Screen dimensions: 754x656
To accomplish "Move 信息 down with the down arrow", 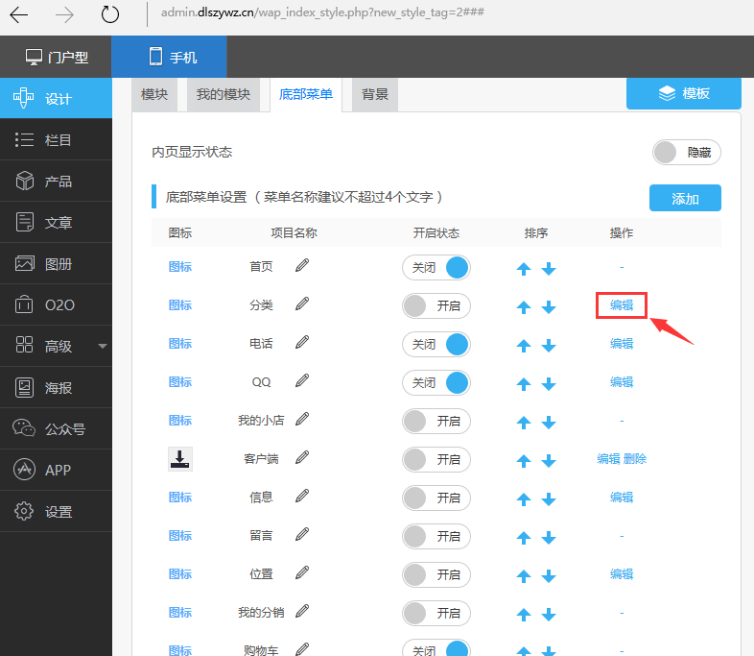I will [x=548, y=499].
